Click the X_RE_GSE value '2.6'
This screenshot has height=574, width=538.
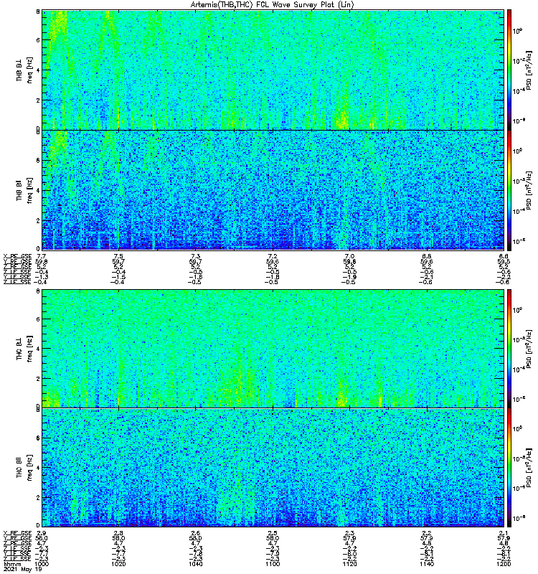pos(196,533)
